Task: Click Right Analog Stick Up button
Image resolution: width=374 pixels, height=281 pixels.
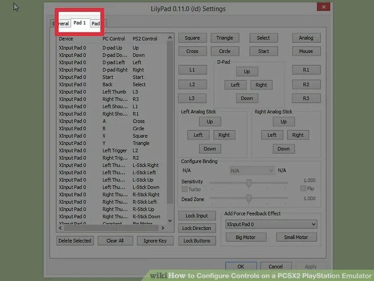Action: click(x=284, y=122)
